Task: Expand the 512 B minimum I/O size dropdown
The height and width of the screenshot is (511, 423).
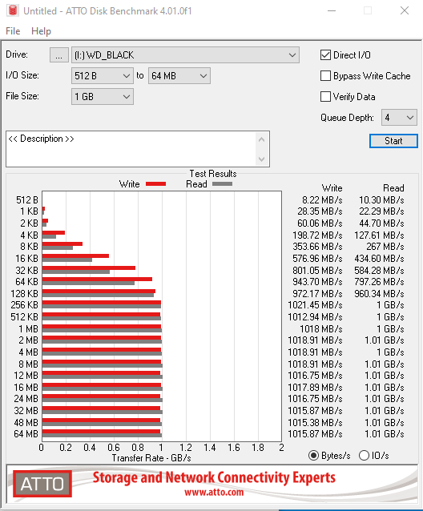Action: (x=103, y=76)
